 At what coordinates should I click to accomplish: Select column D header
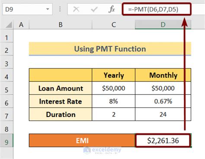[163, 25]
